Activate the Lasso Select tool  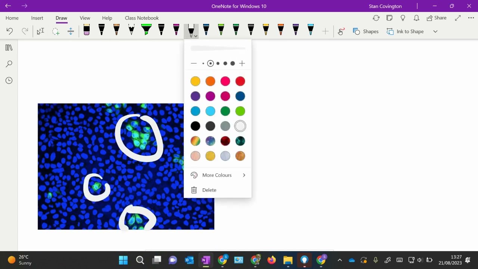[56, 31]
